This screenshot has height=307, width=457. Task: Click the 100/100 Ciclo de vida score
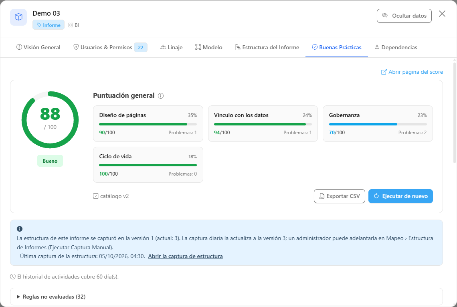pyautogui.click(x=108, y=174)
